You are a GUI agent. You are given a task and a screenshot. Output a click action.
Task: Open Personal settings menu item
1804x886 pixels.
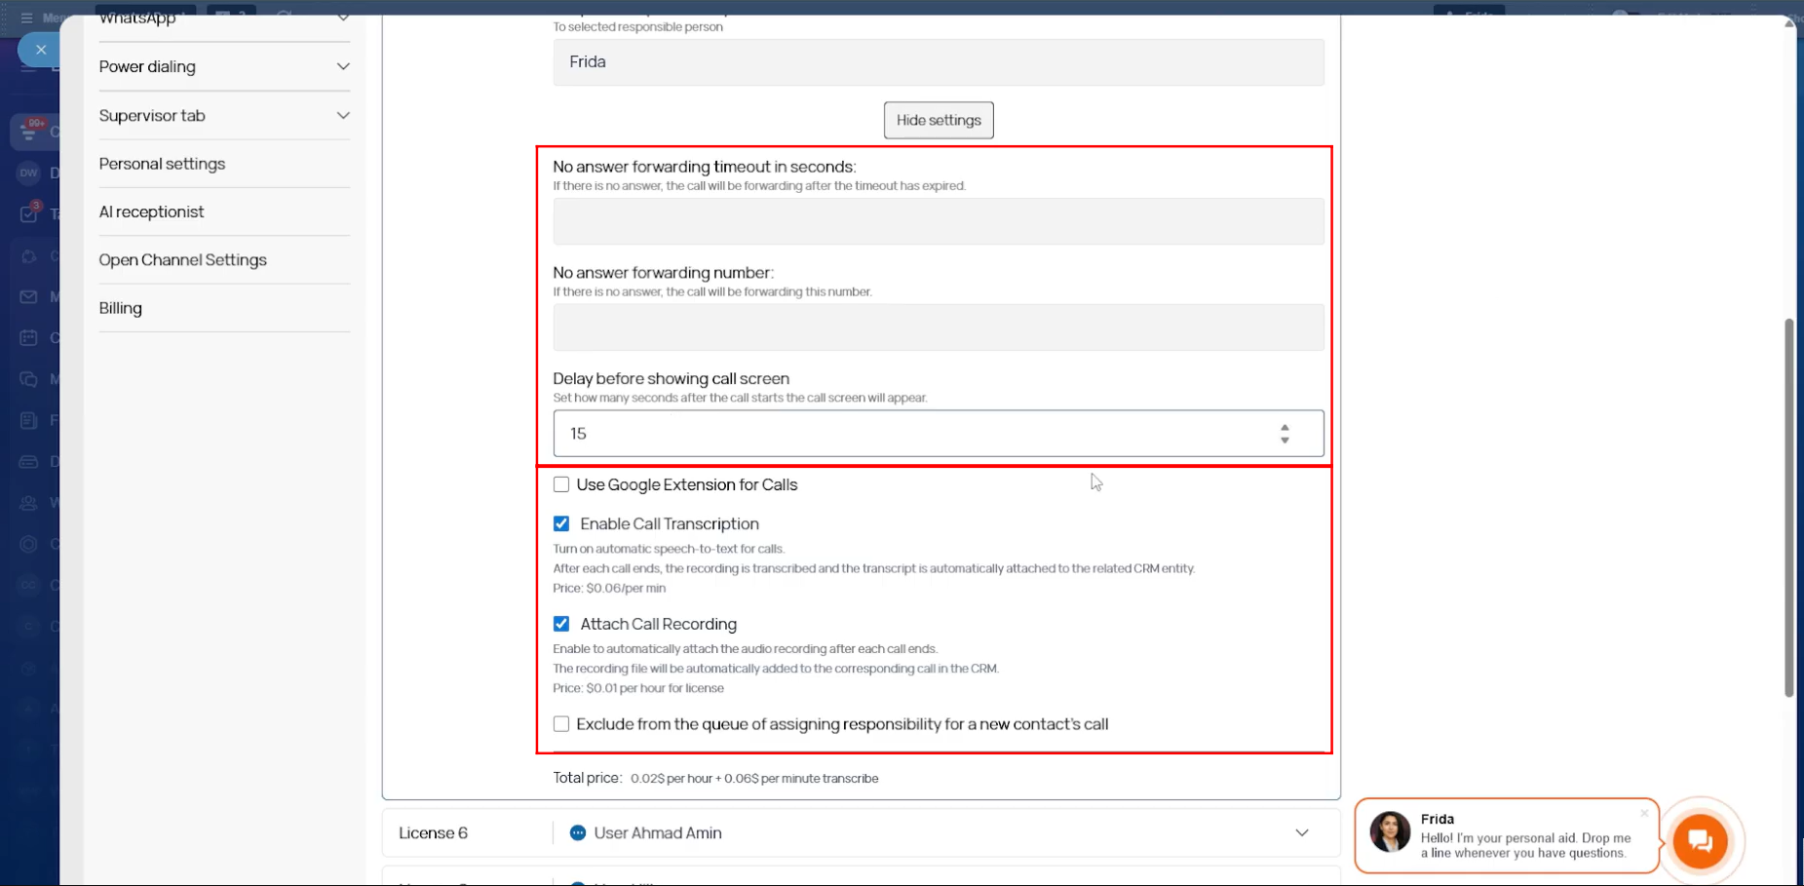tap(162, 164)
